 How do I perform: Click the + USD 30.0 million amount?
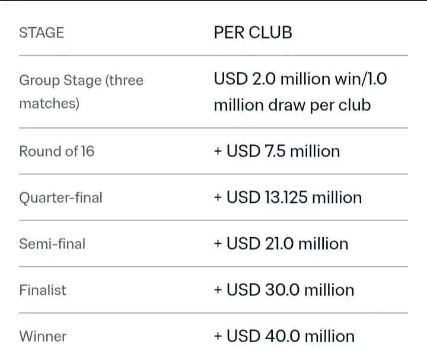pos(284,290)
